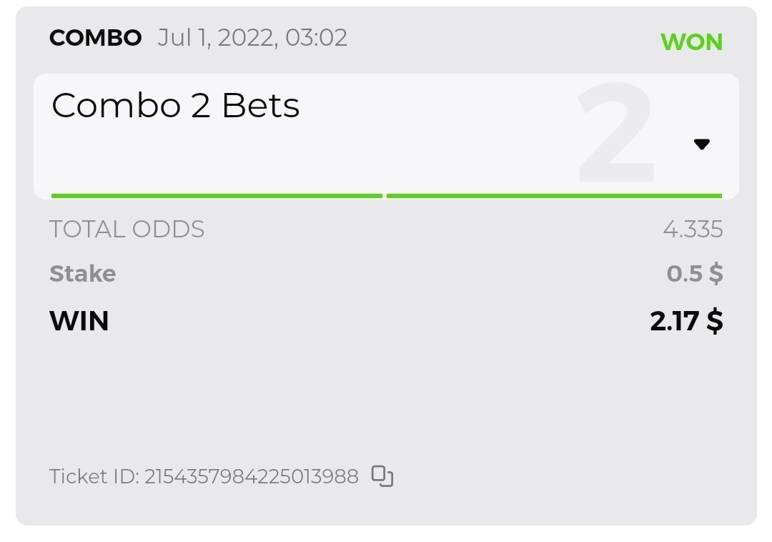
Task: Click the year 2022 in the timestamp
Action: click(x=247, y=38)
